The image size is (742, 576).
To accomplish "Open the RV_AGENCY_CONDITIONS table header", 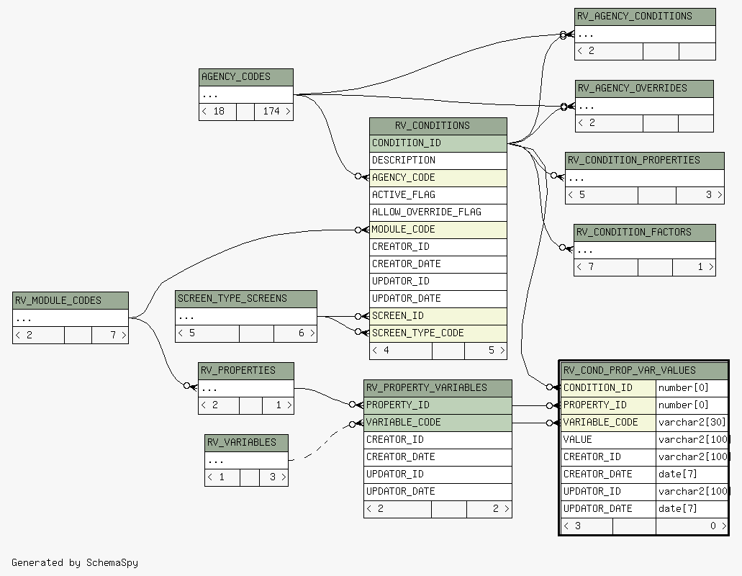I will (x=645, y=17).
